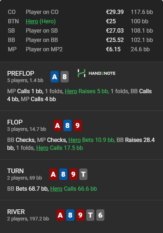Click the gray T turn card
Viewport: 163px width, 233px height.
83,174
